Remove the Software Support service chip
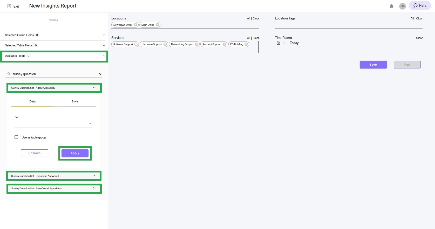This screenshot has width=435, height=229. click(136, 44)
